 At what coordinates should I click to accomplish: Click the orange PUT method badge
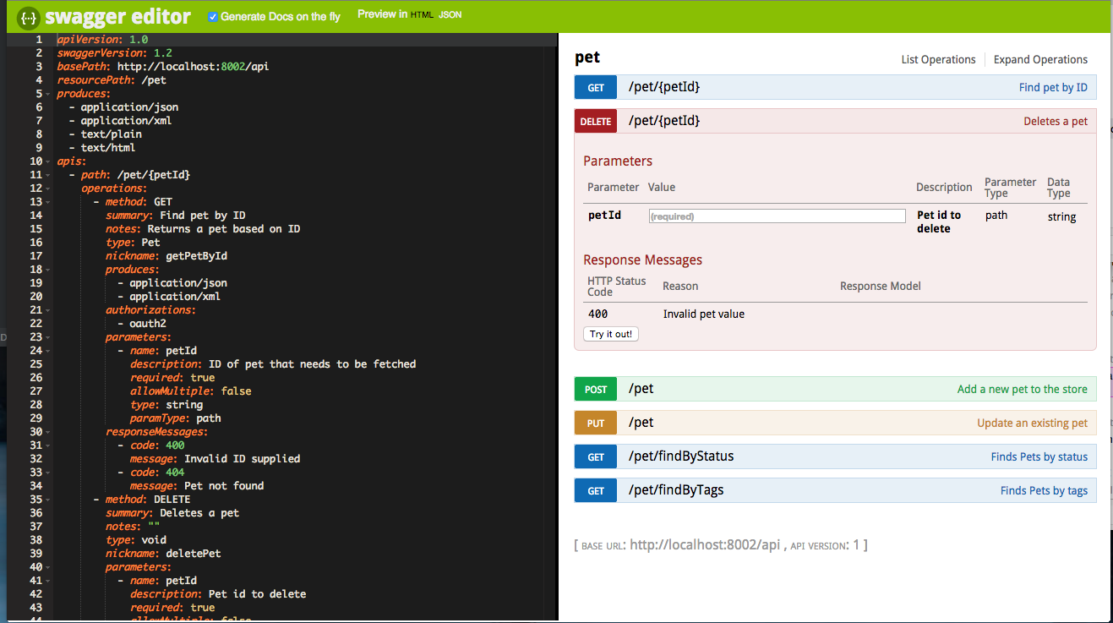pos(596,423)
